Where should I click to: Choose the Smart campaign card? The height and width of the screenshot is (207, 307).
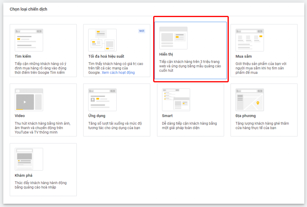point(191,110)
